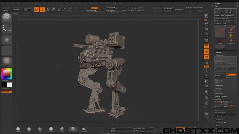
Task: Click the color picker square
Action: point(7,74)
